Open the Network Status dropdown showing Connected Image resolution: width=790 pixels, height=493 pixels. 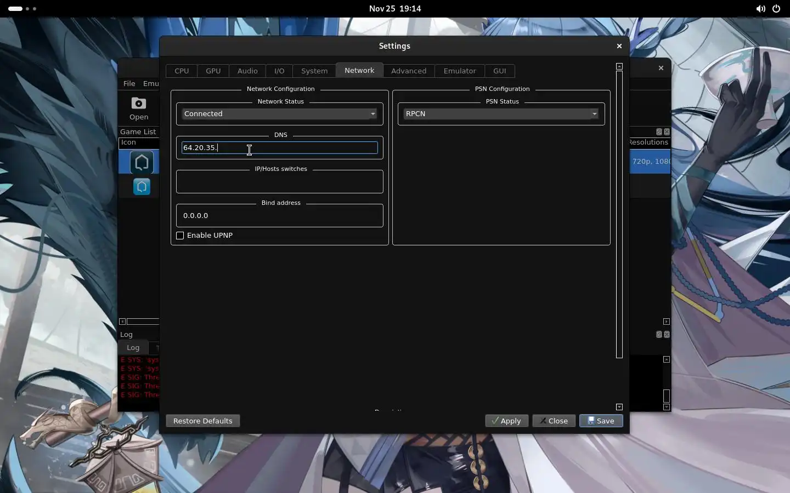click(279, 114)
